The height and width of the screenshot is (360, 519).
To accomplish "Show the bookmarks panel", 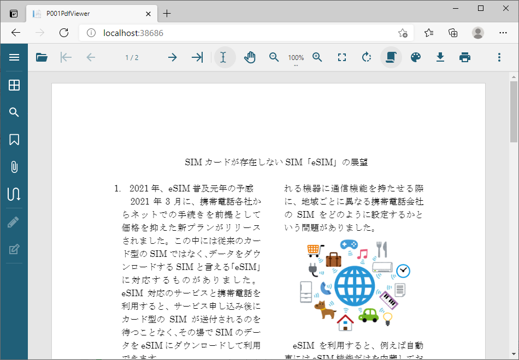I will 14,140.
